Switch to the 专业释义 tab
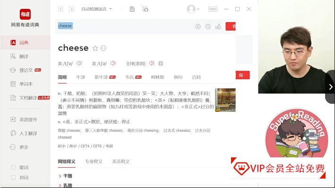The height and width of the screenshot is (188, 335). click(x=94, y=162)
